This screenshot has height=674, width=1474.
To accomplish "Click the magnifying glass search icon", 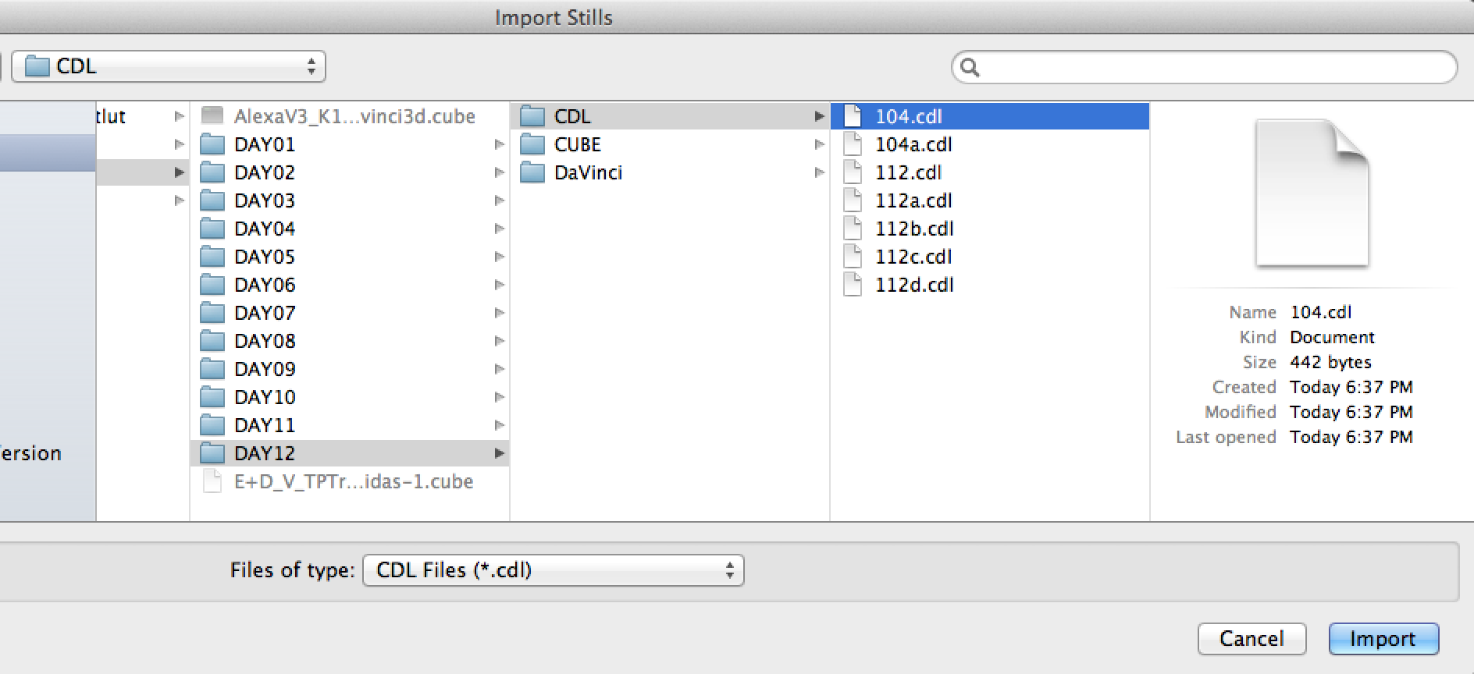I will tap(970, 67).
